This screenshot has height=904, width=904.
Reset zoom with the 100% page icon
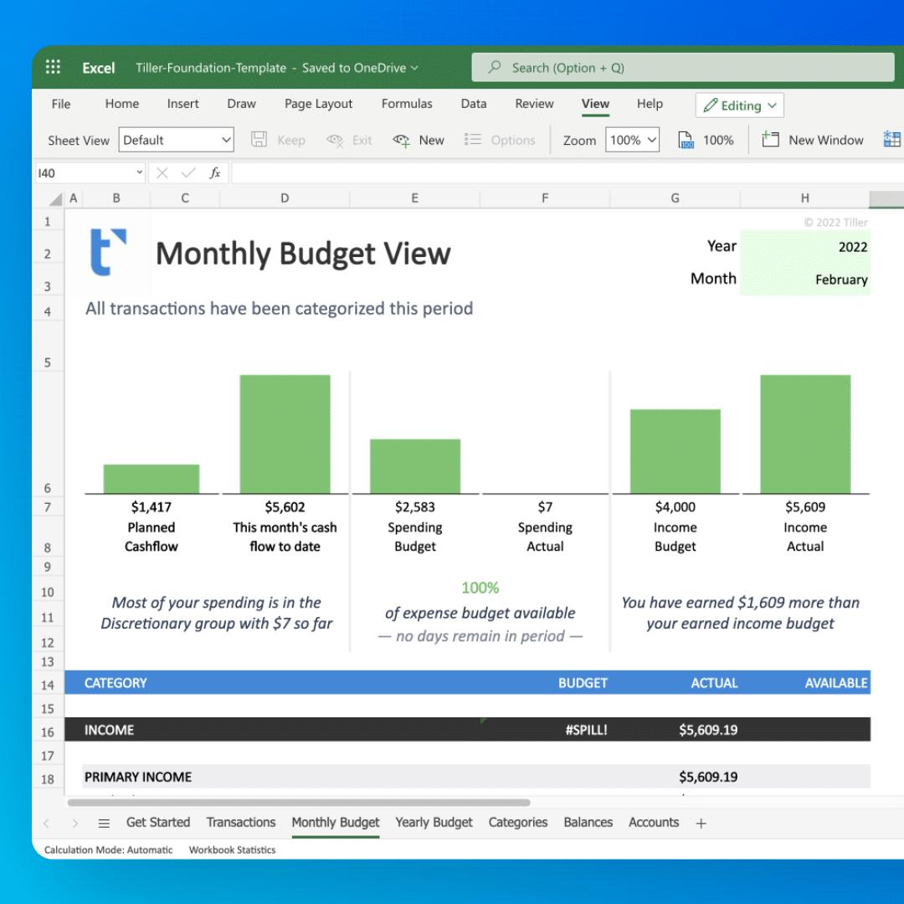click(686, 140)
